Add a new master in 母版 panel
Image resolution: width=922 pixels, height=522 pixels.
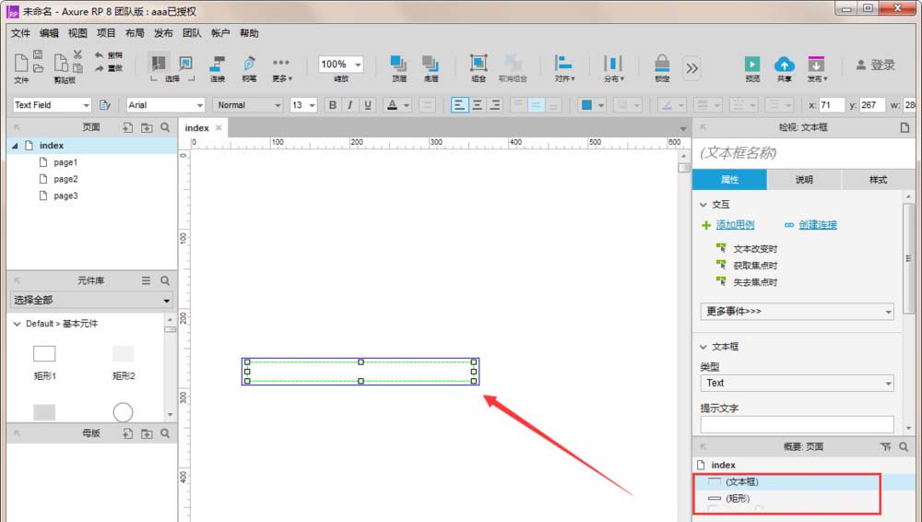(x=127, y=433)
